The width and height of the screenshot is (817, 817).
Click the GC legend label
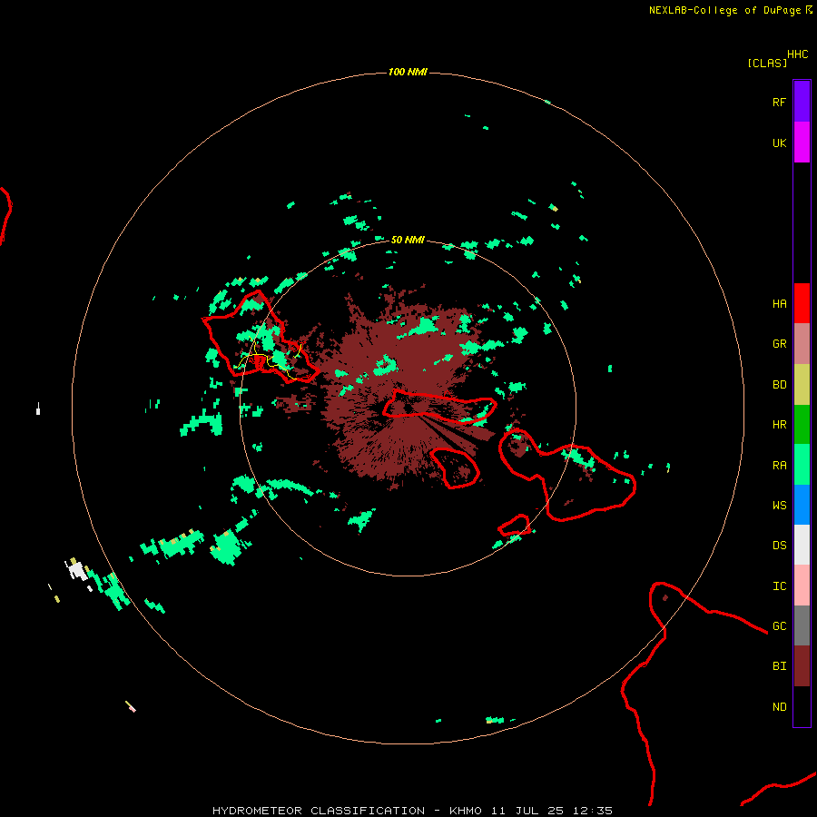click(x=779, y=625)
